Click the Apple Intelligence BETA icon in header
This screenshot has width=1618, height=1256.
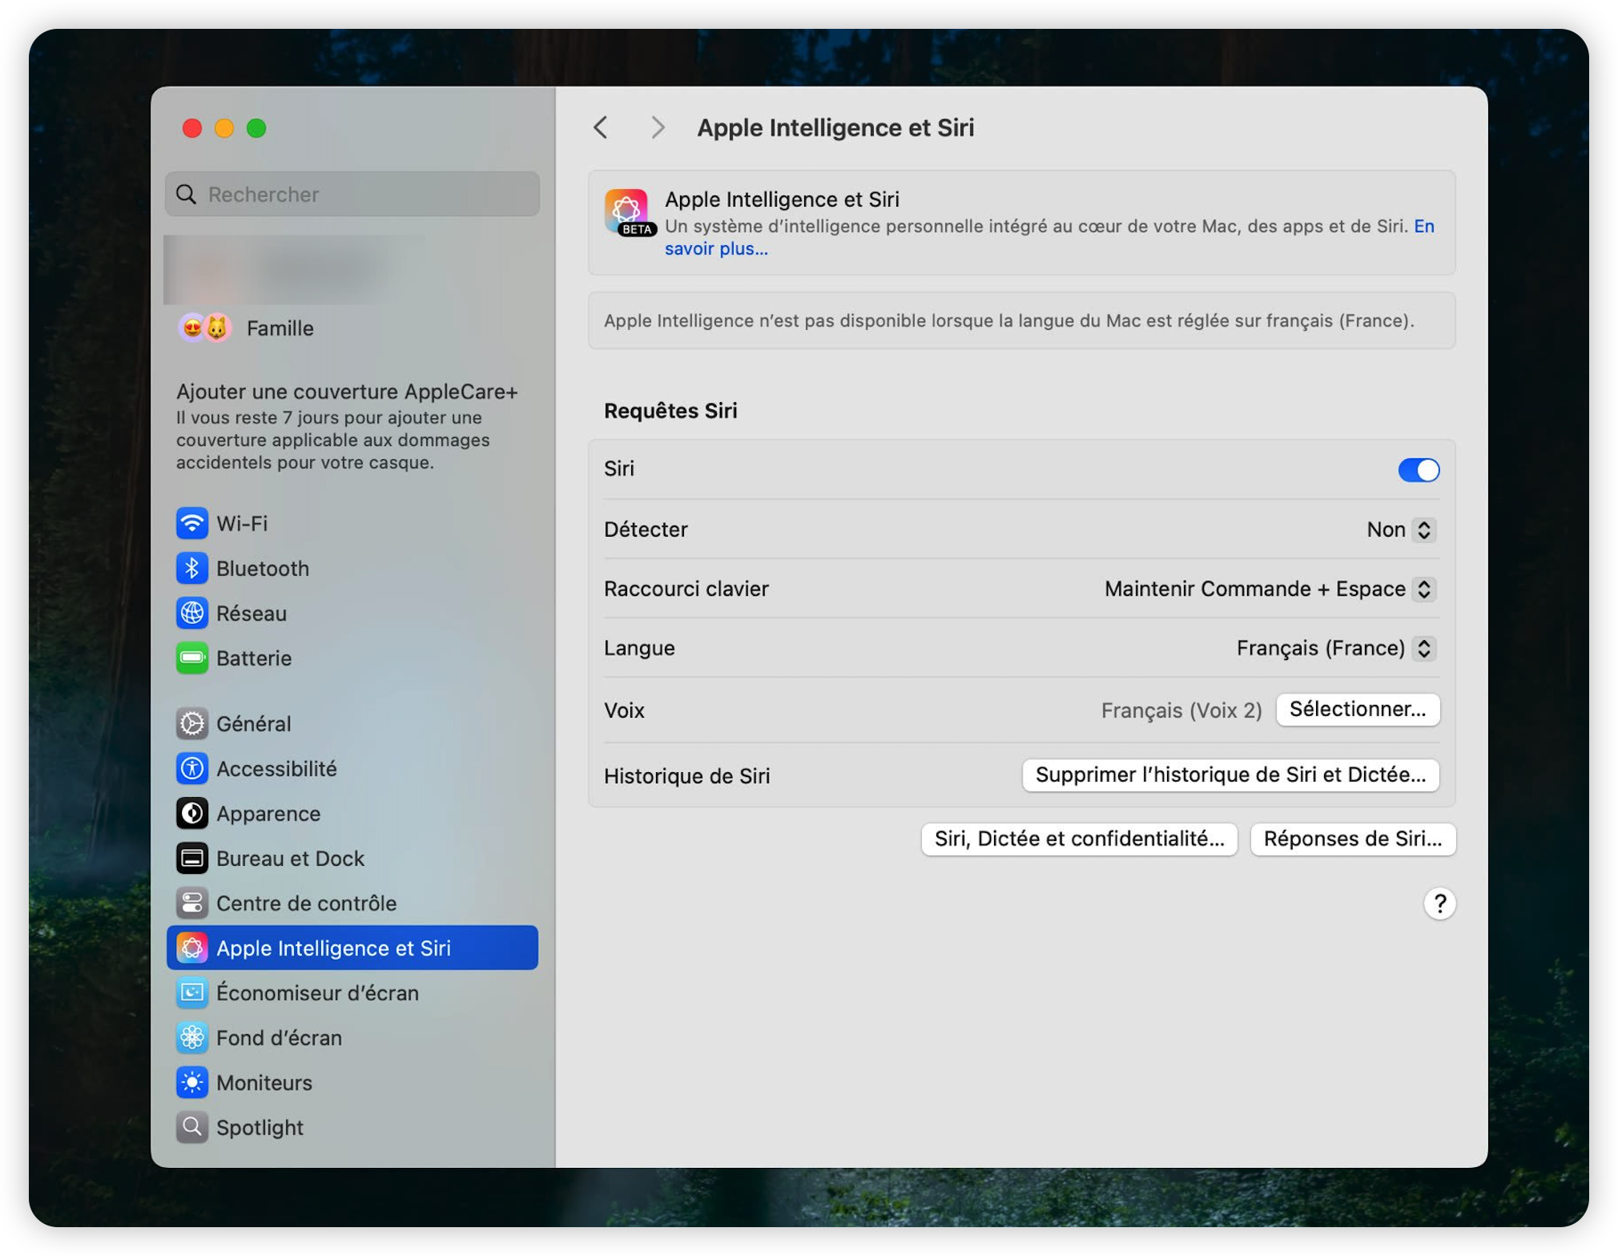tap(630, 213)
